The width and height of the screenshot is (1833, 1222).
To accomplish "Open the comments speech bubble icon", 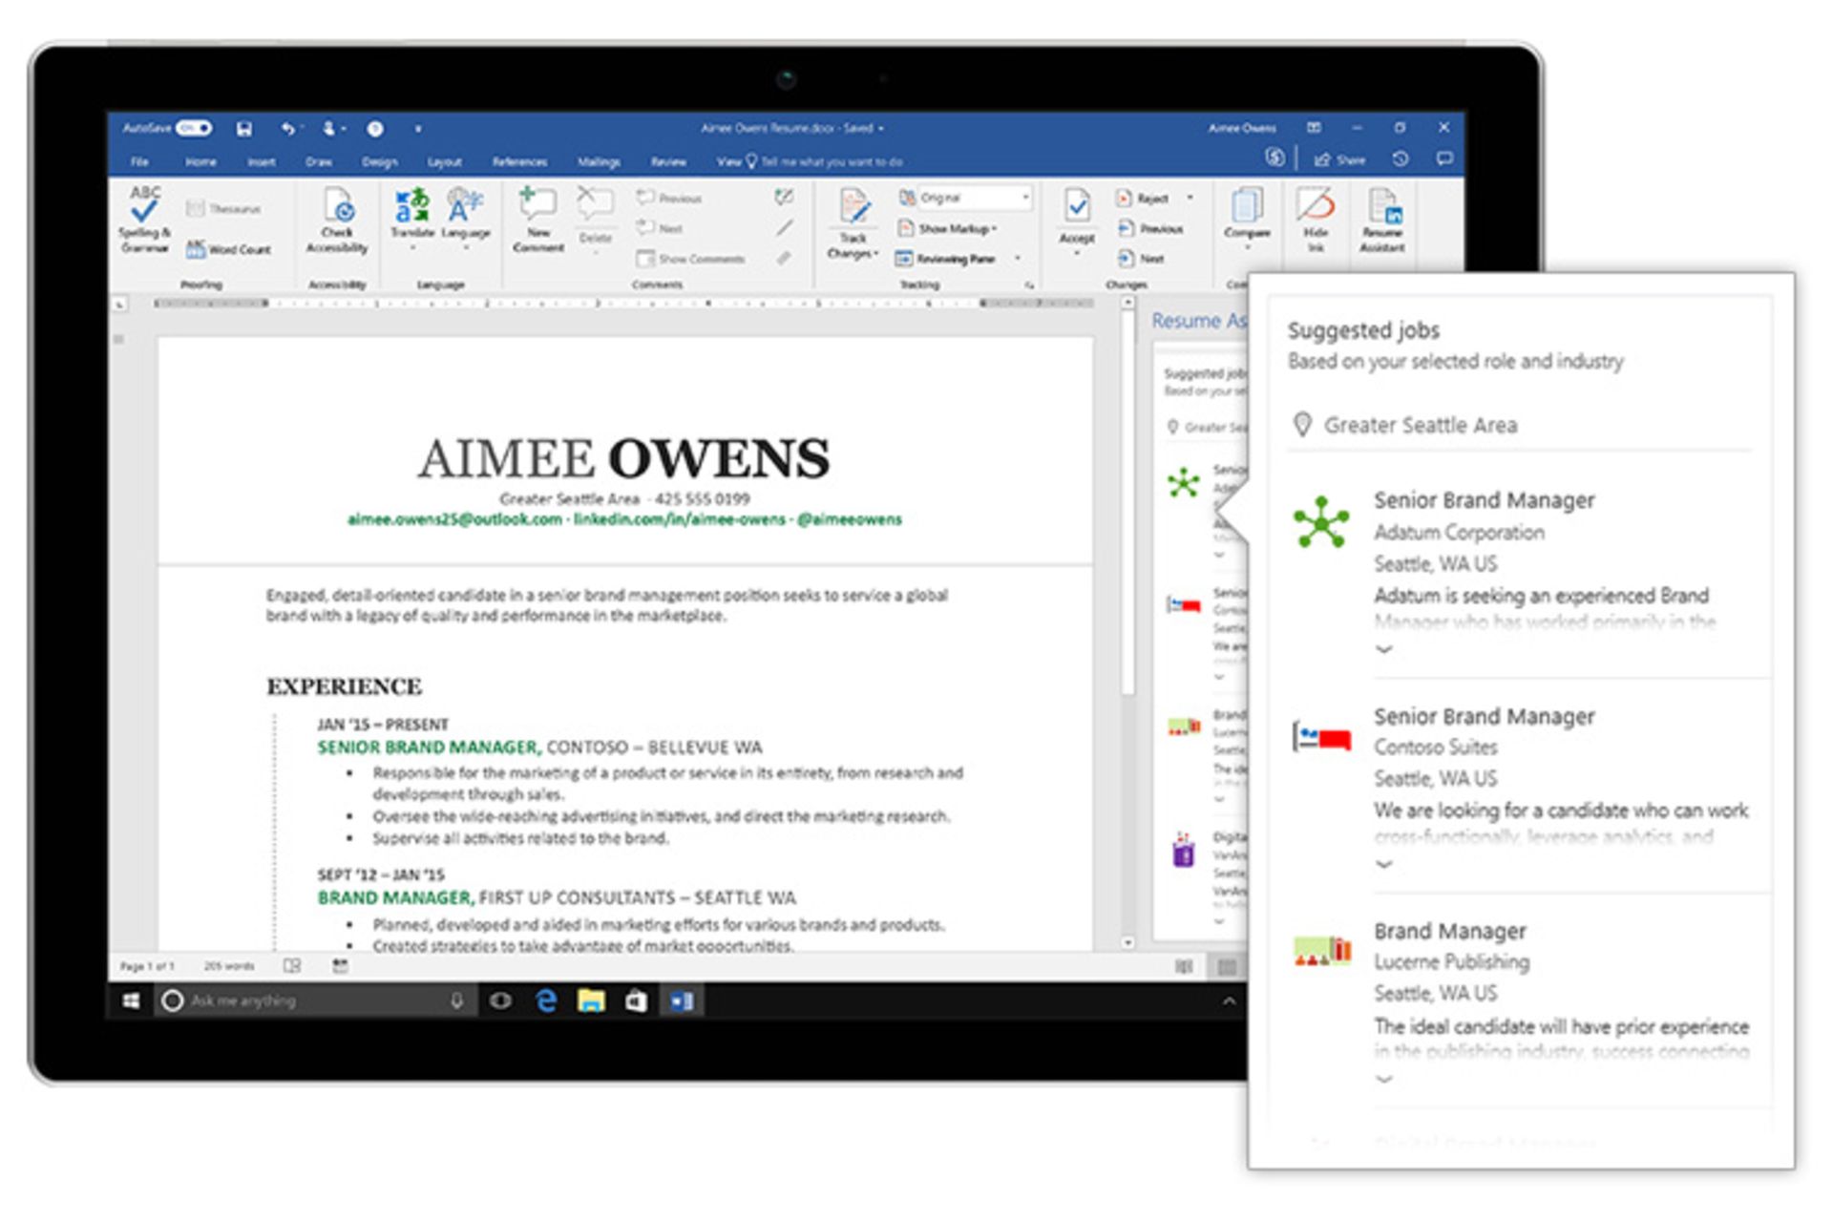I will point(1444,159).
